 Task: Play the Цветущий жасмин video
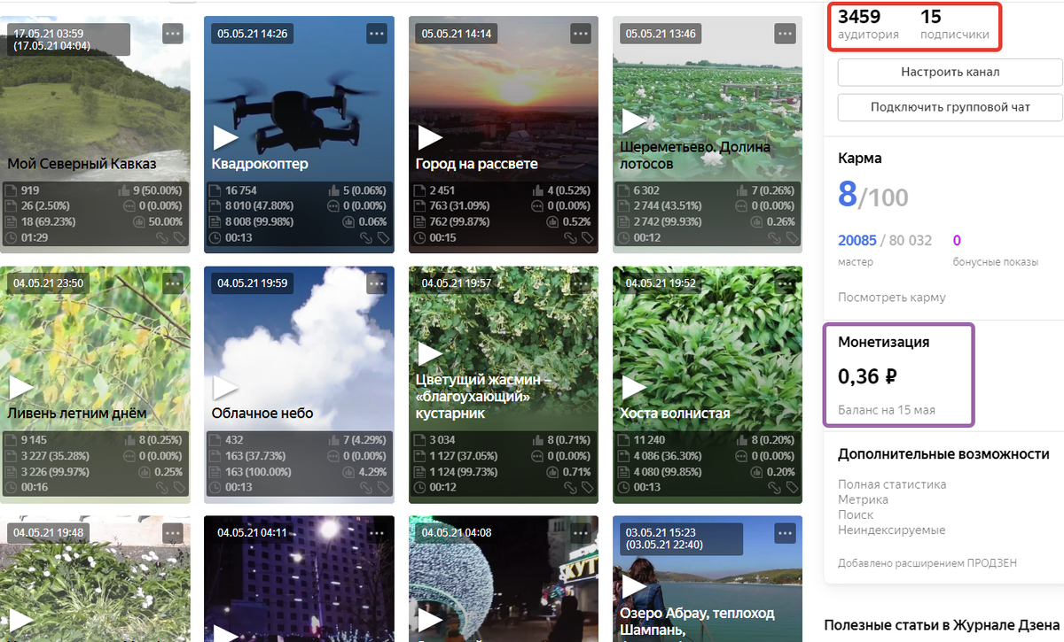coord(430,353)
